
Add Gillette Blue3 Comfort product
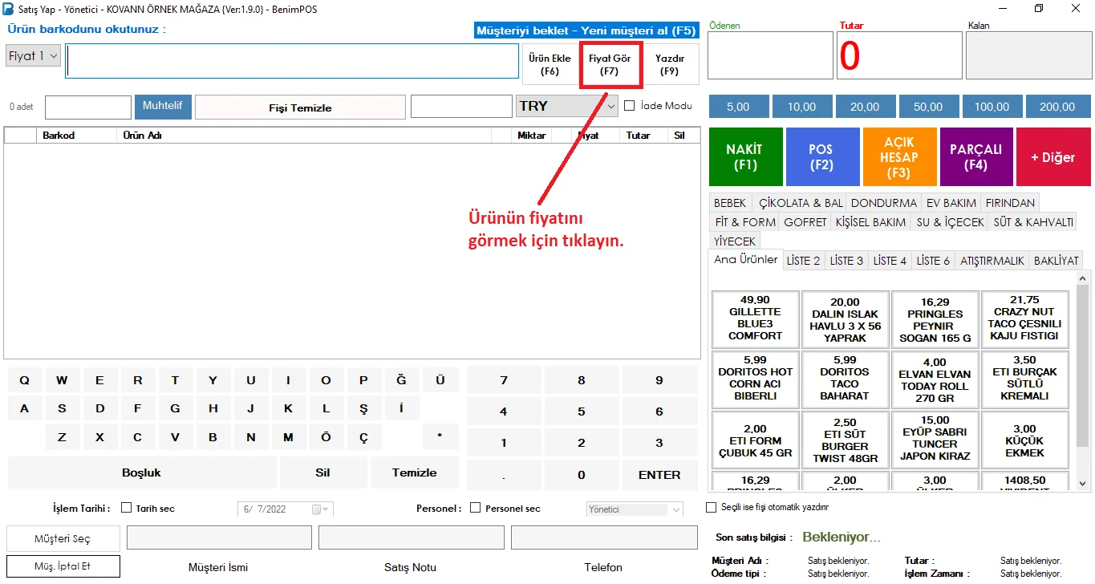pyautogui.click(x=755, y=318)
